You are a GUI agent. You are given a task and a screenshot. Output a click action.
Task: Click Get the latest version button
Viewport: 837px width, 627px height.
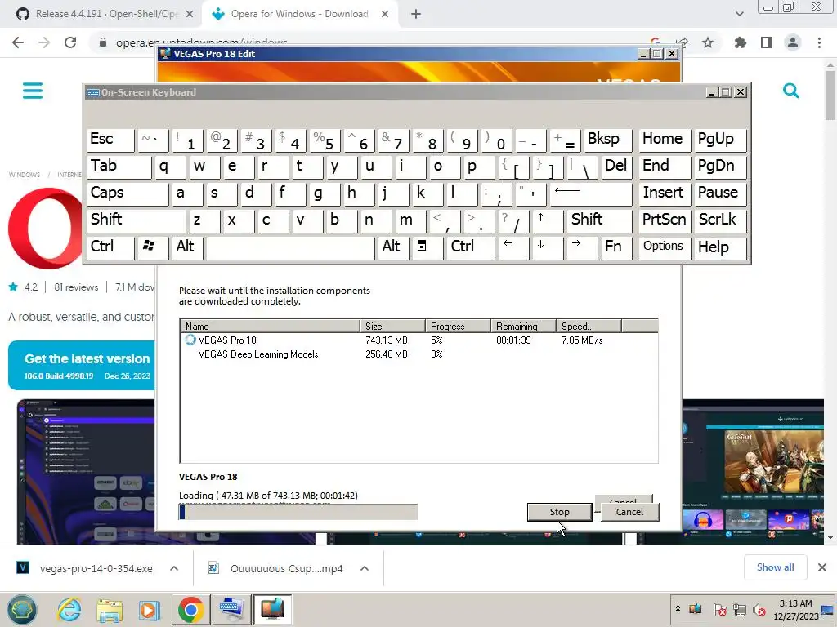(x=82, y=366)
